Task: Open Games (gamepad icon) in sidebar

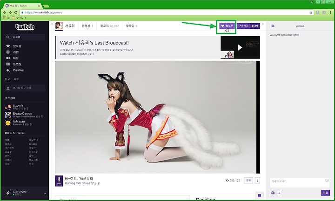Action: pyautogui.click(x=13, y=52)
